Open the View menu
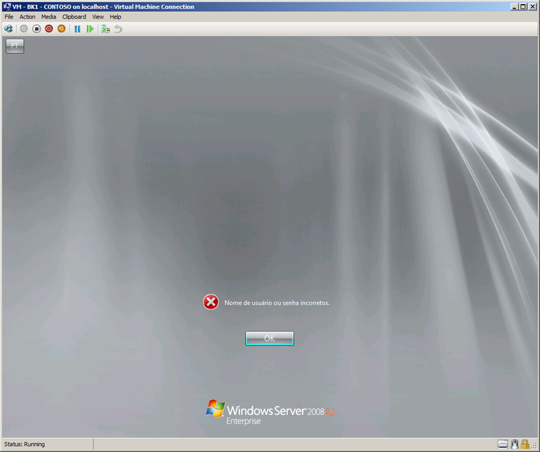Image resolution: width=540 pixels, height=452 pixels. click(x=98, y=17)
